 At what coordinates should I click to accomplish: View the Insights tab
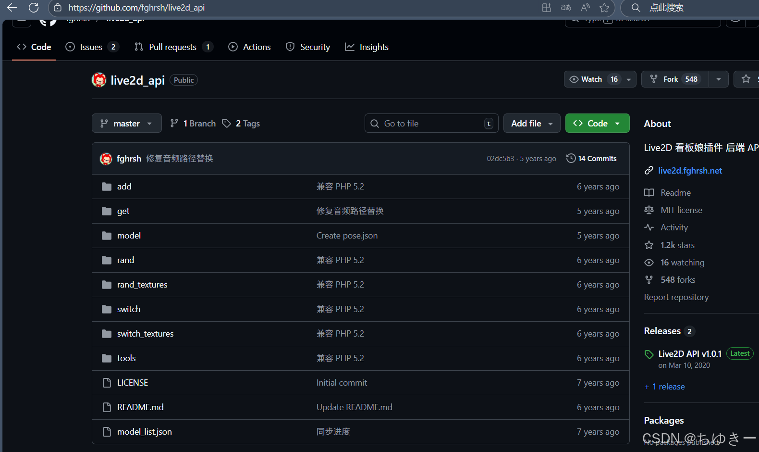point(367,47)
